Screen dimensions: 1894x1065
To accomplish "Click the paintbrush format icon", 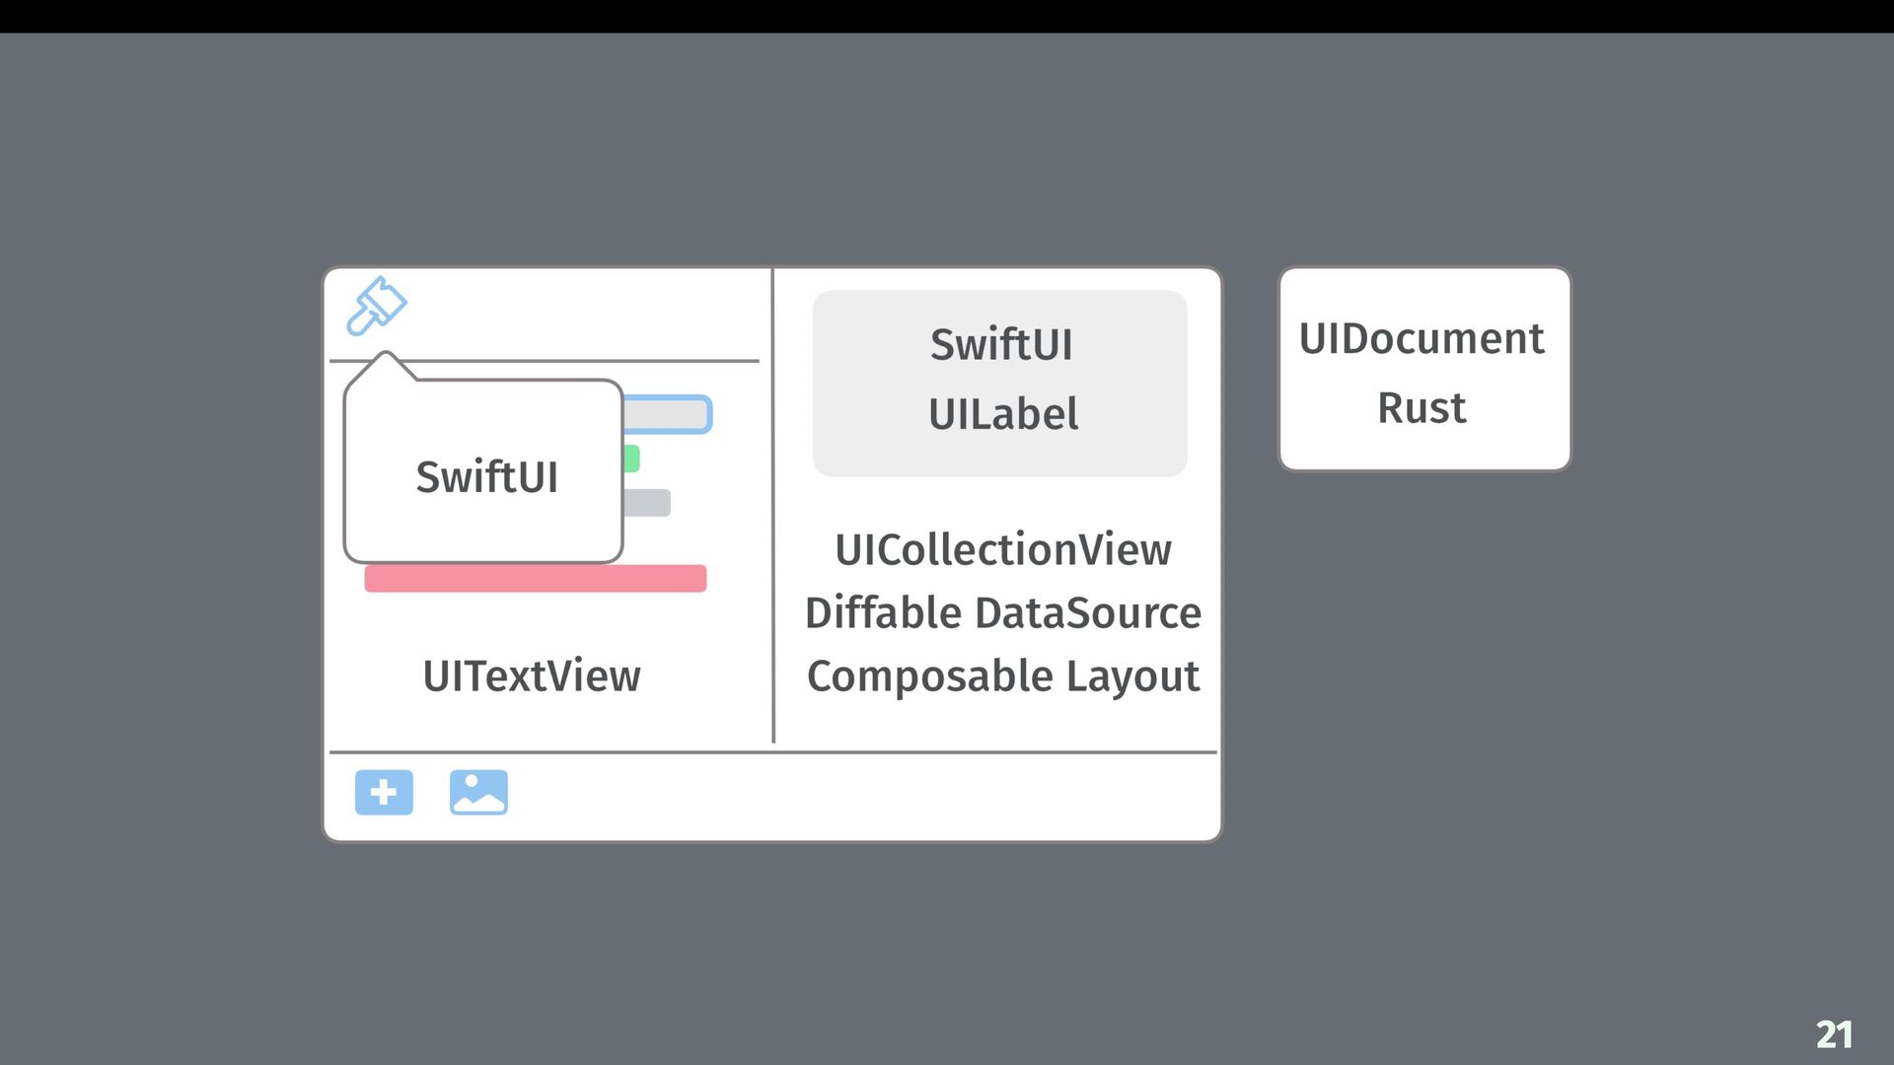I will (376, 306).
